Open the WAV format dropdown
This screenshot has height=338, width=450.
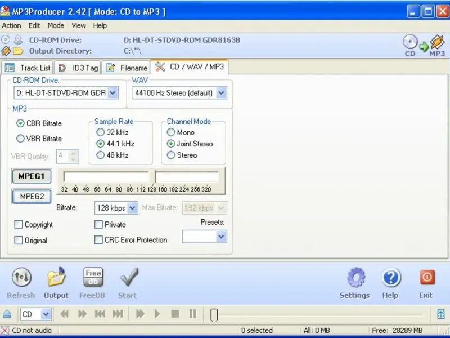221,92
